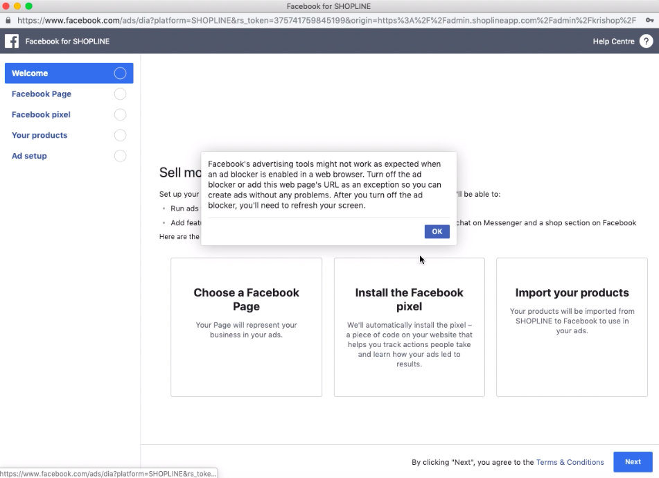
Task: Close the window with the red button
Action: coord(6,6)
